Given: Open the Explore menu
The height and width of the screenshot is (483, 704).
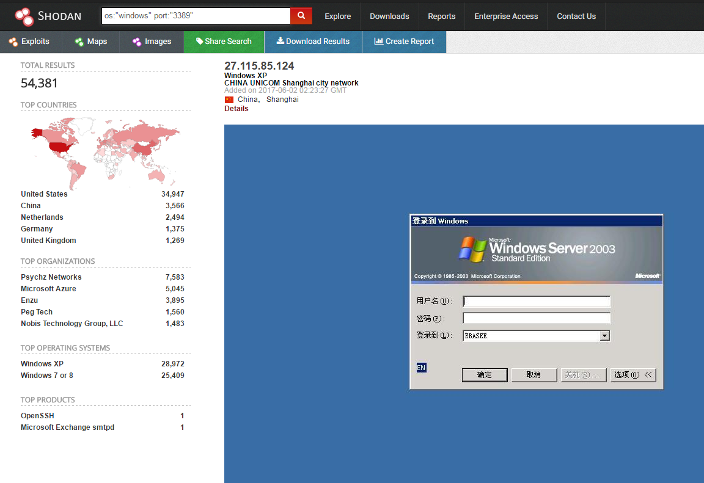Looking at the screenshot, I should click(337, 16).
